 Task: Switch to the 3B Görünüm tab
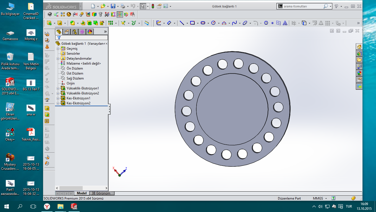[x=101, y=193]
